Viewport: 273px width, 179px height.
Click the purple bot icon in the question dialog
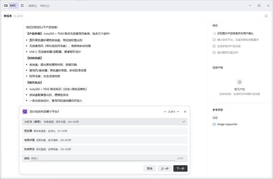[25, 112]
